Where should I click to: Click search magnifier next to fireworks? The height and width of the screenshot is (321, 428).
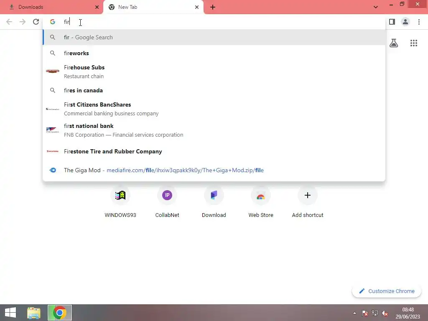pyautogui.click(x=53, y=53)
